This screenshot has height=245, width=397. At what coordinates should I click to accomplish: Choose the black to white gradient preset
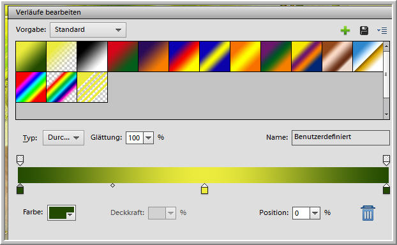(x=92, y=56)
